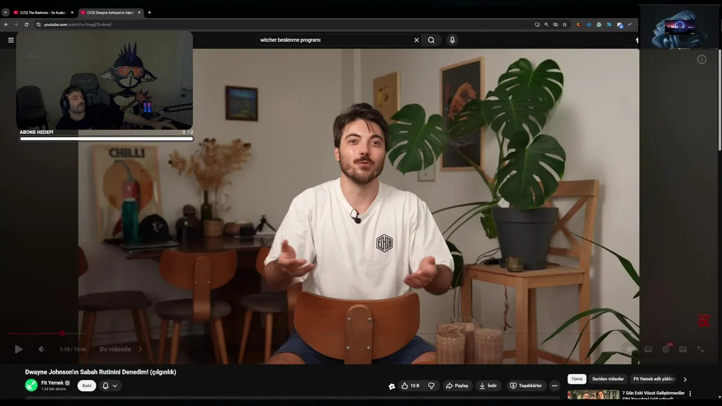
Task: Open the Fit Yemek channel avatar
Action: (31, 386)
